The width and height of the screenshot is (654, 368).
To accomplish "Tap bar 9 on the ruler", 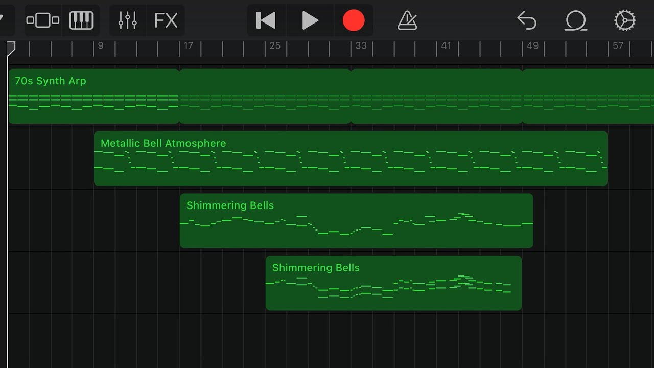I will click(x=101, y=46).
